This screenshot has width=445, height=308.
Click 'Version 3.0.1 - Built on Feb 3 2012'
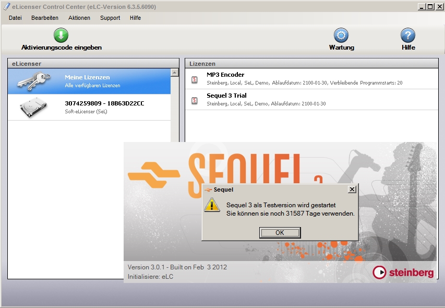point(177,267)
